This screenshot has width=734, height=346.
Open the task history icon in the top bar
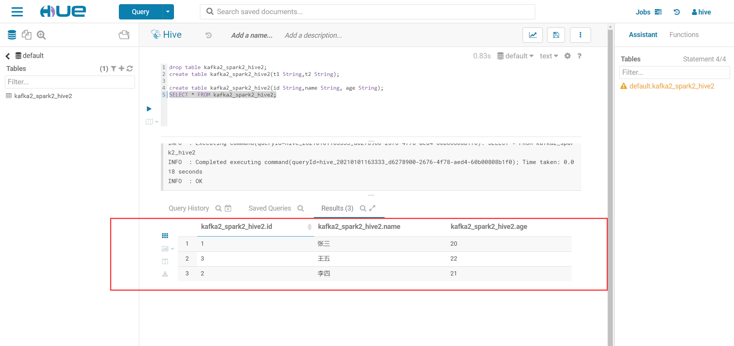point(677,12)
